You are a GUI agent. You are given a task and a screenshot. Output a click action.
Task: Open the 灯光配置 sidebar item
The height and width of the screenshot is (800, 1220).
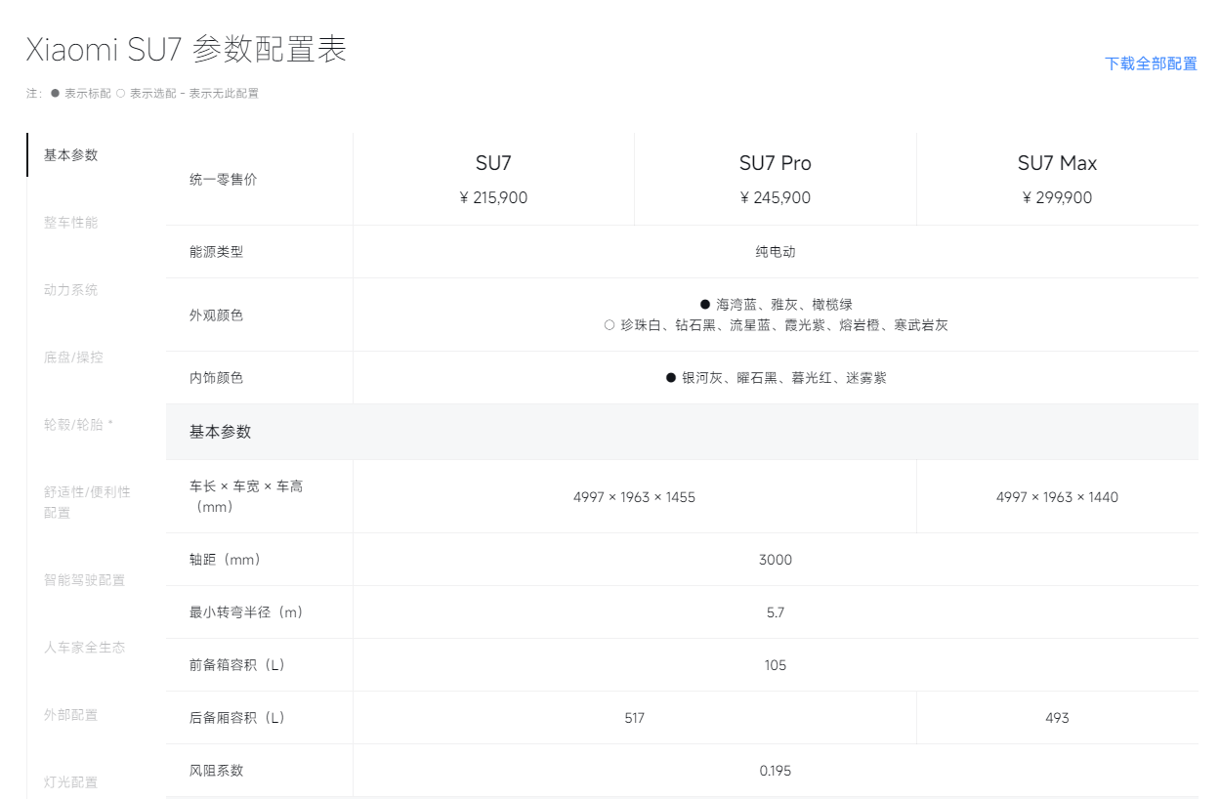[71, 782]
